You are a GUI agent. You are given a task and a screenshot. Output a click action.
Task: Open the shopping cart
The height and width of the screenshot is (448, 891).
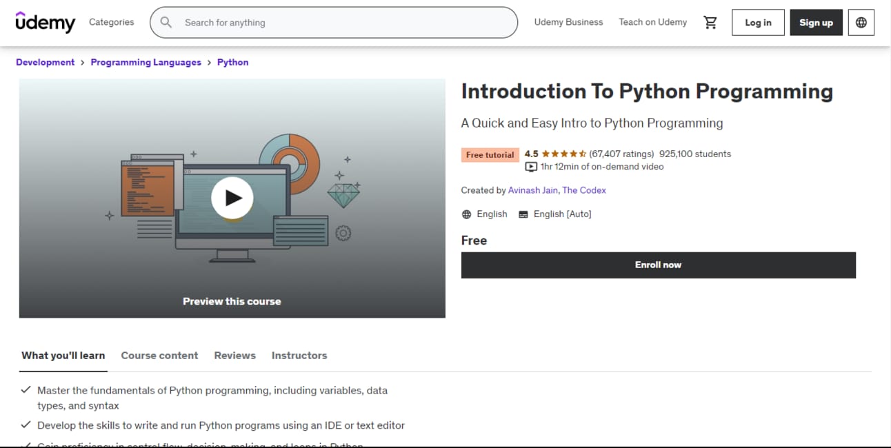click(710, 22)
